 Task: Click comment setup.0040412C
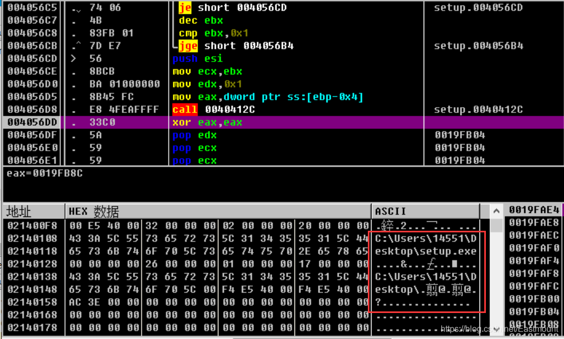click(478, 109)
